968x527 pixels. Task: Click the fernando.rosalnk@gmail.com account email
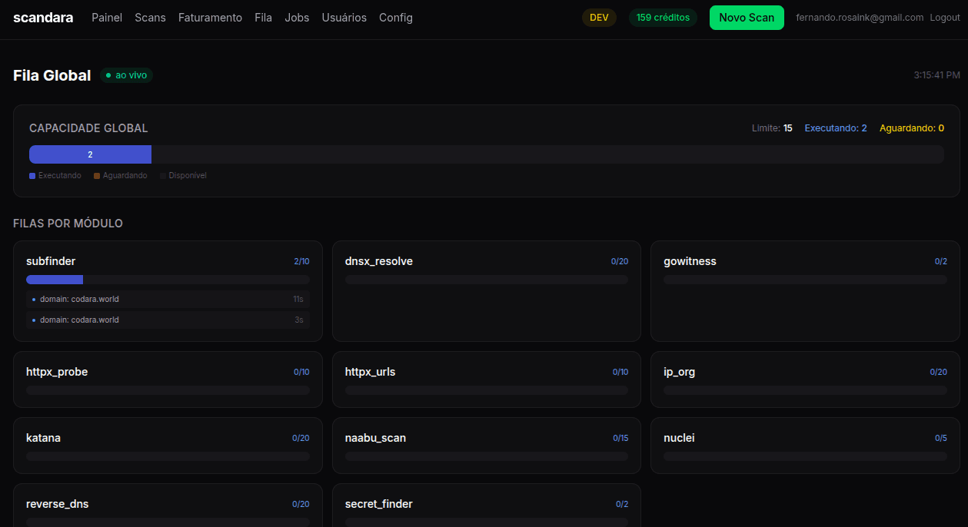(859, 18)
